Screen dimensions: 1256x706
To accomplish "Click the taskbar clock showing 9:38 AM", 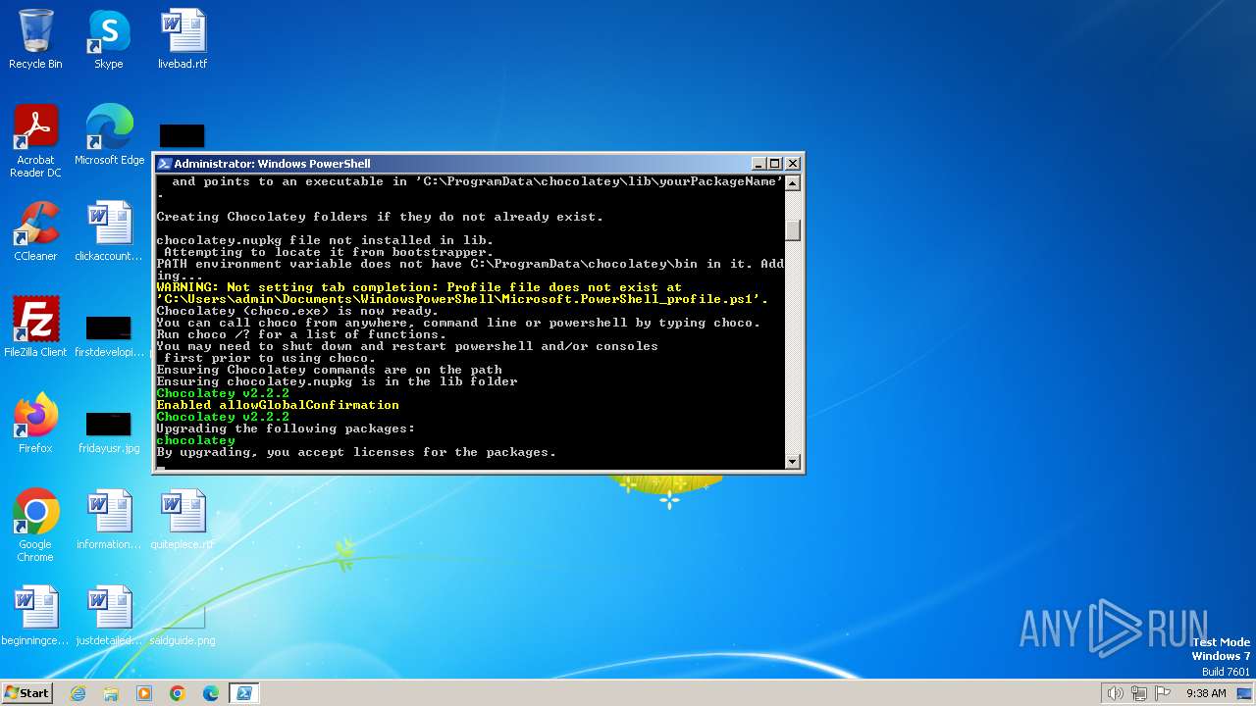I will click(1206, 693).
